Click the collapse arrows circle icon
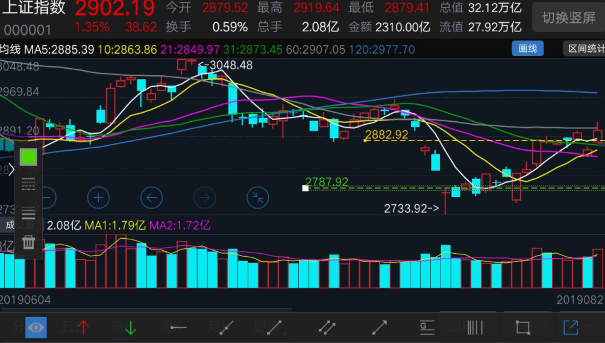This screenshot has height=343, width=605. (x=257, y=198)
